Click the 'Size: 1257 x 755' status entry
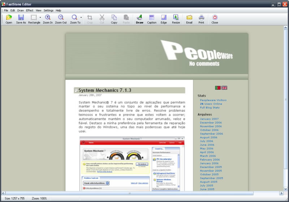This screenshot has width=289, height=202. 14,198
